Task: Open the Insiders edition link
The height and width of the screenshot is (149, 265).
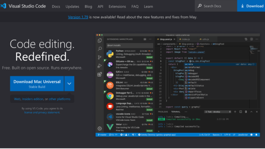Action: click(x=33, y=99)
